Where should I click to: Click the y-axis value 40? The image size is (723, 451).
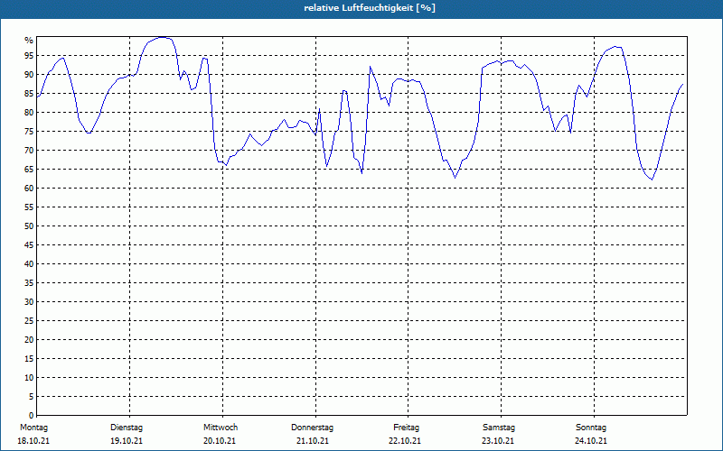pos(29,264)
